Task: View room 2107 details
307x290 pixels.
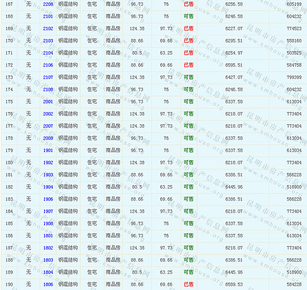Action: [x=48, y=77]
